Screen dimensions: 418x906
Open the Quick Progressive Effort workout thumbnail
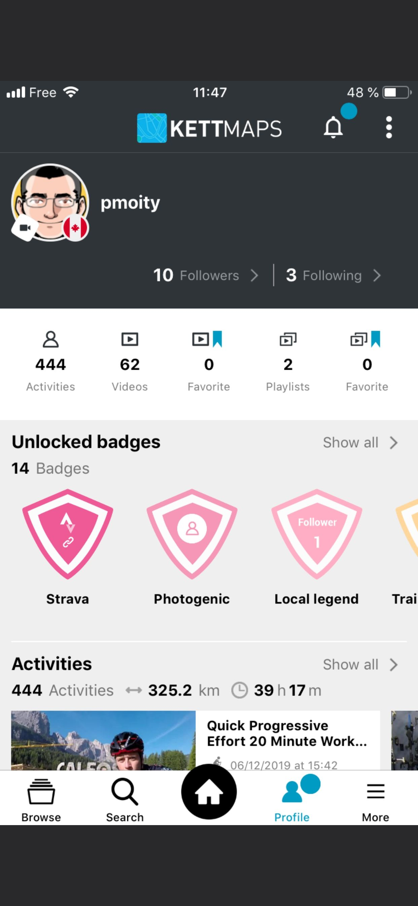[103, 741]
